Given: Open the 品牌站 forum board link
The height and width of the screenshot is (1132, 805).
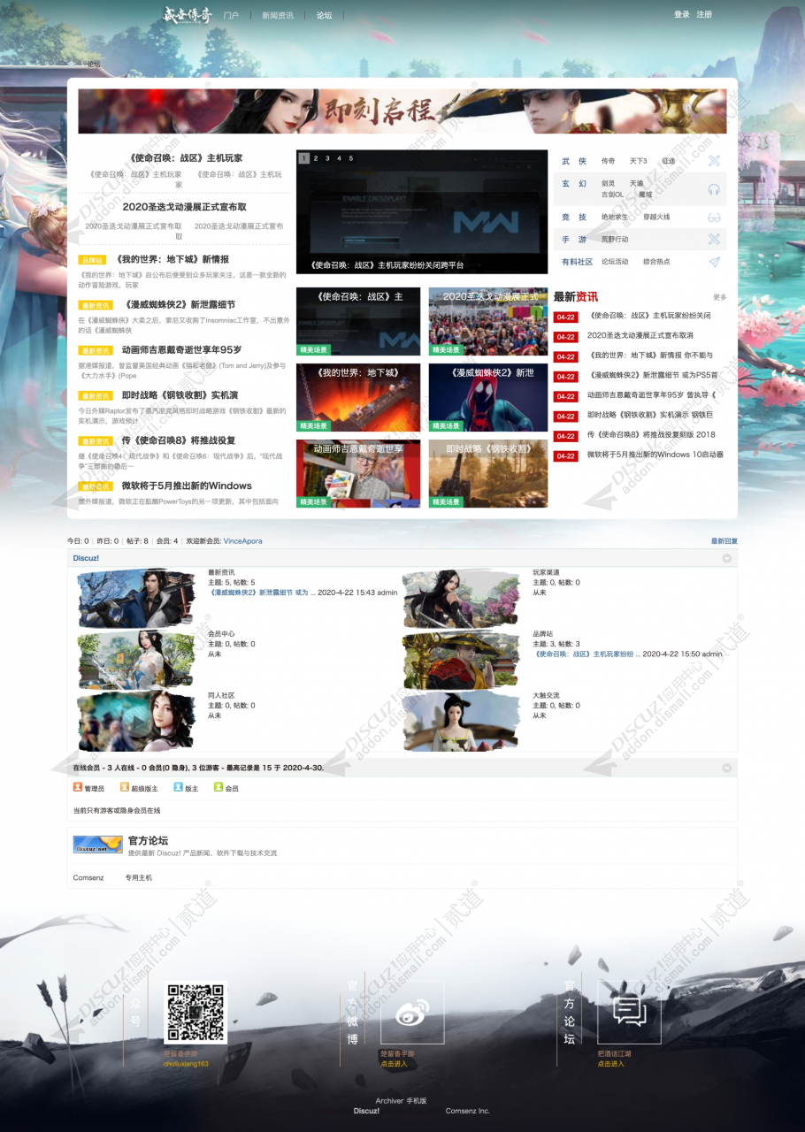Looking at the screenshot, I should click(x=543, y=634).
